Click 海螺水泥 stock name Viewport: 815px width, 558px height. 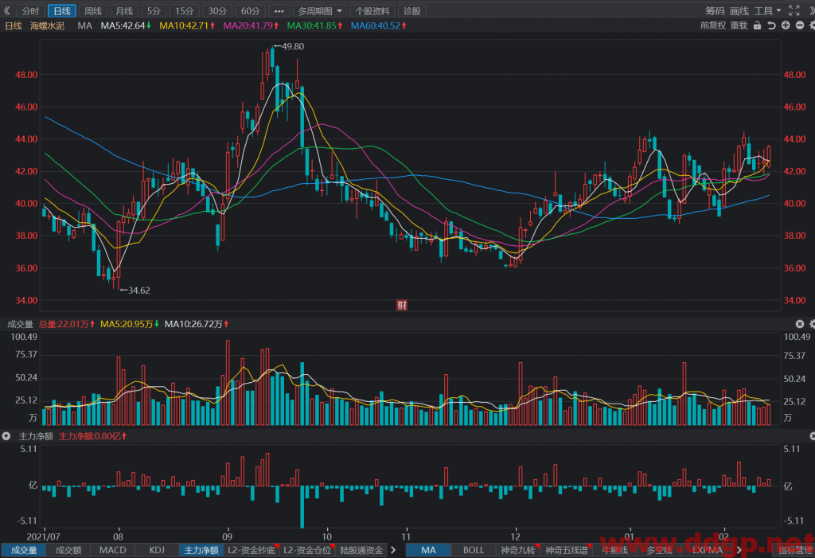47,25
